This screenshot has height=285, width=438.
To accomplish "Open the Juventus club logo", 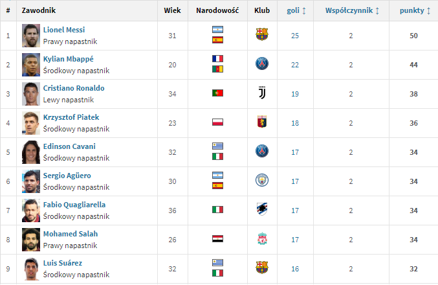I will click(262, 93).
